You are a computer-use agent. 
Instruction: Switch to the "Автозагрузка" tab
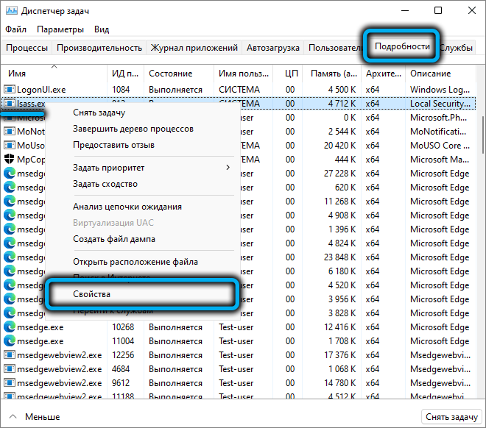[273, 48]
